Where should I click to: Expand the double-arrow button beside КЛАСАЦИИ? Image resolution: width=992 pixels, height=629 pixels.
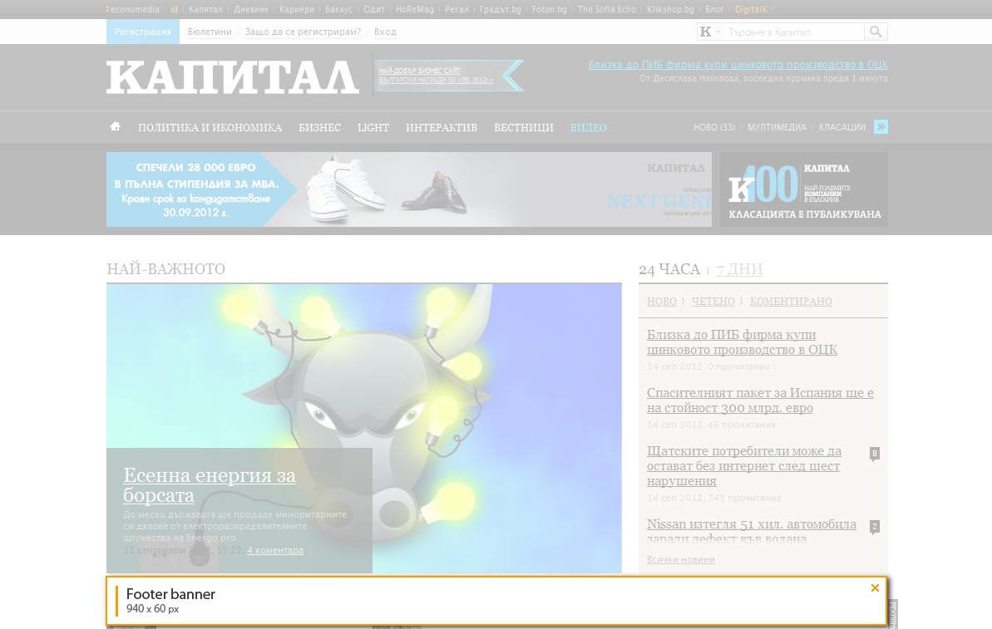click(x=881, y=127)
